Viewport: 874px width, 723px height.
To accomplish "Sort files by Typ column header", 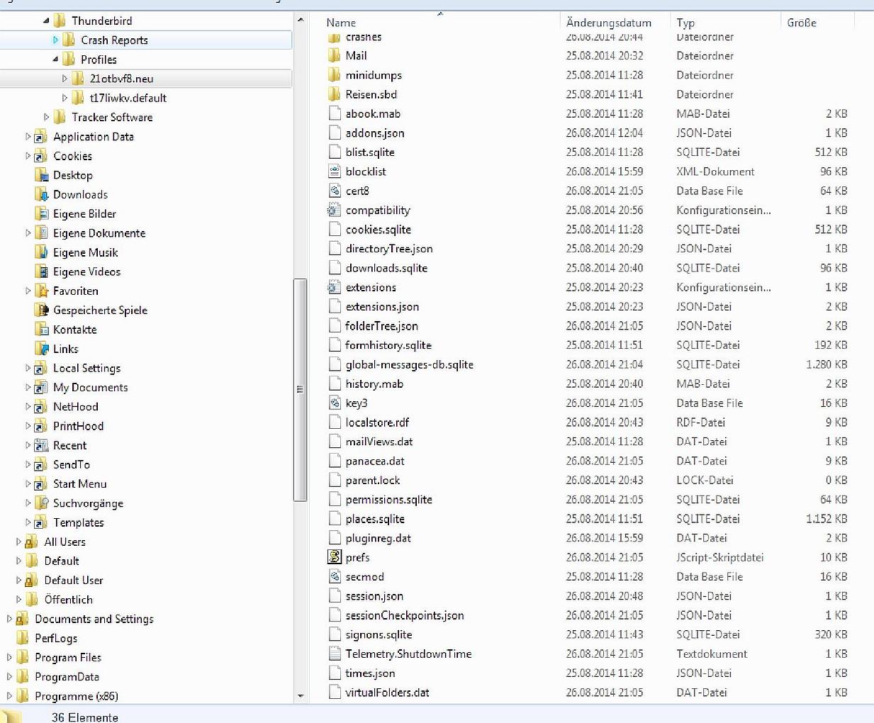I will 685,23.
